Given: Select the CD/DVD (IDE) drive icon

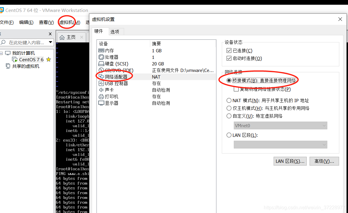Looking at the screenshot, I should click(101, 70).
